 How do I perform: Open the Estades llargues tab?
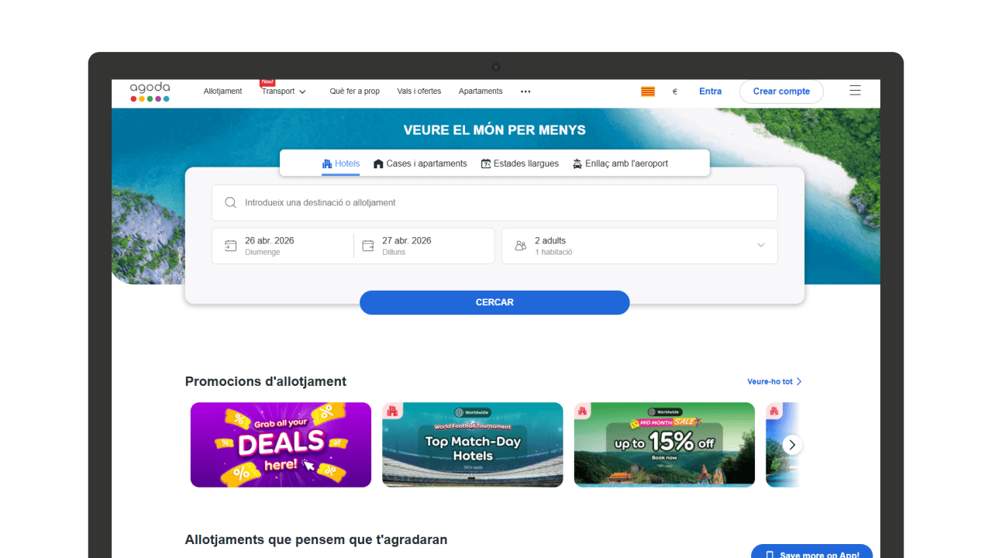pos(519,164)
